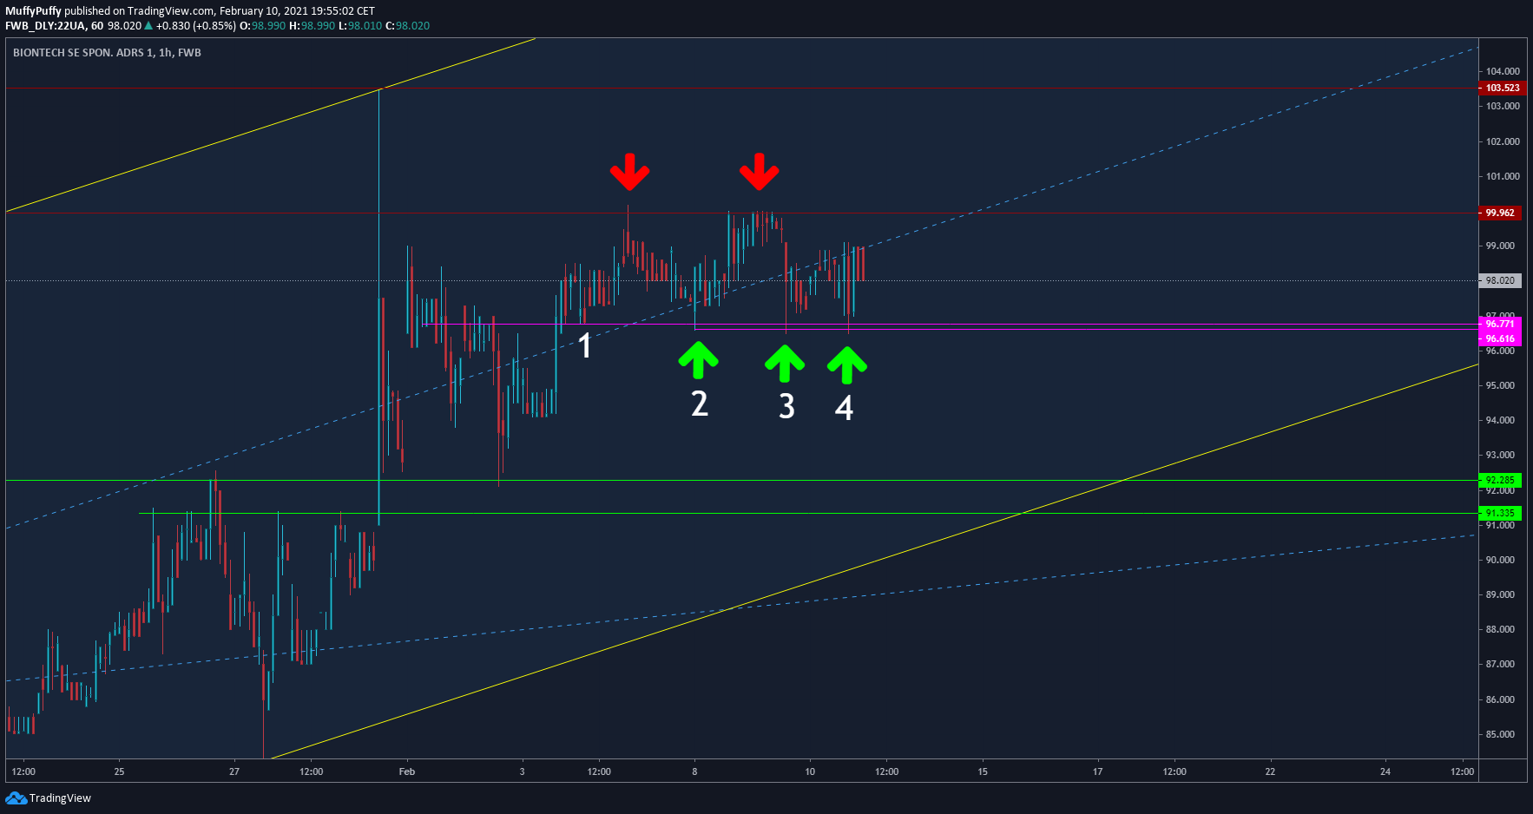Click the open value O:98.990
The height and width of the screenshot is (814, 1533).
tap(262, 26)
